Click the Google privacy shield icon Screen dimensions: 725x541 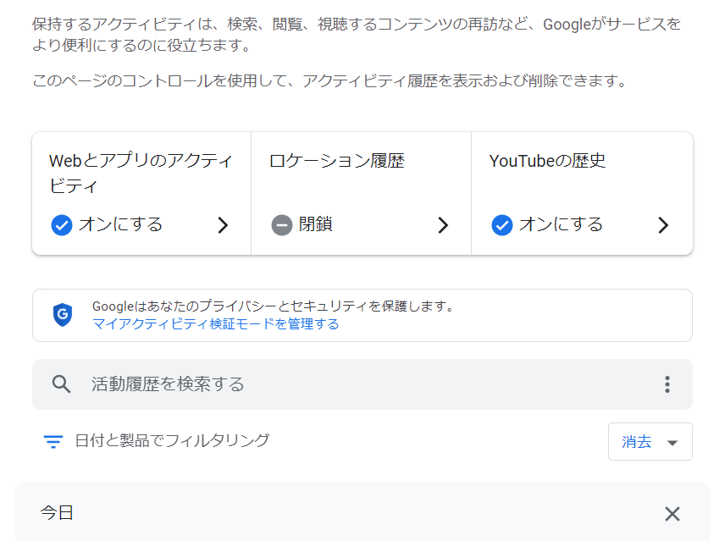pyautogui.click(x=63, y=314)
